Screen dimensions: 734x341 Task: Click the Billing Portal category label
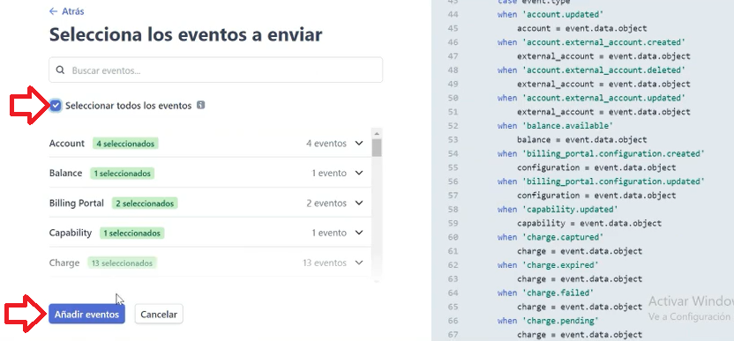tap(77, 203)
